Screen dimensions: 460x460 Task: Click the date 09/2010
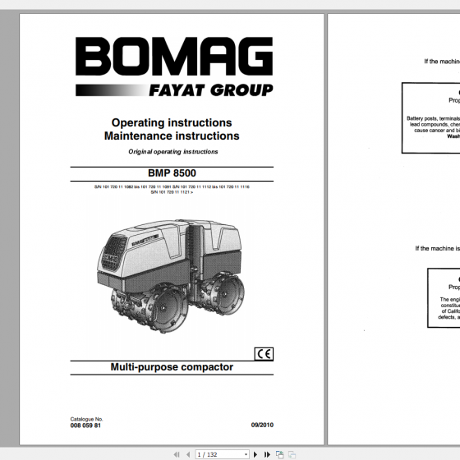click(262, 425)
